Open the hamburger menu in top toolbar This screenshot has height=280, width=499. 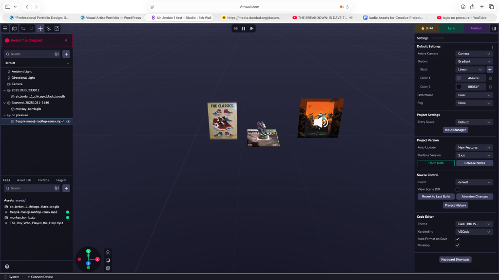[x=5, y=29]
